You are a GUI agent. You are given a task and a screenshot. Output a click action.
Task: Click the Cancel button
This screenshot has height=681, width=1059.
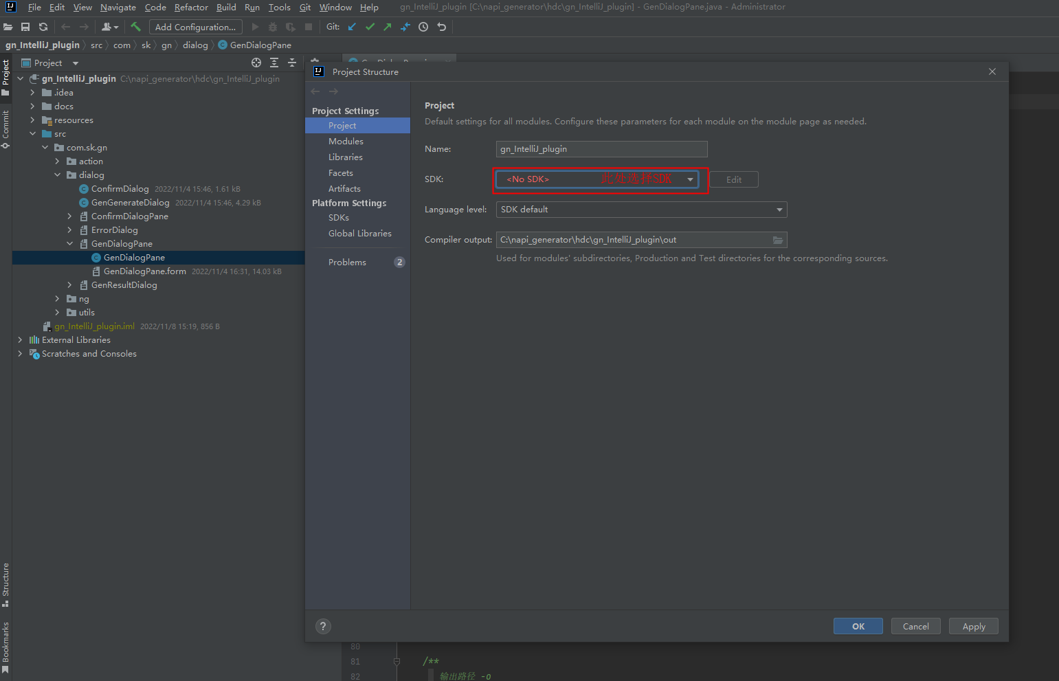pos(915,626)
